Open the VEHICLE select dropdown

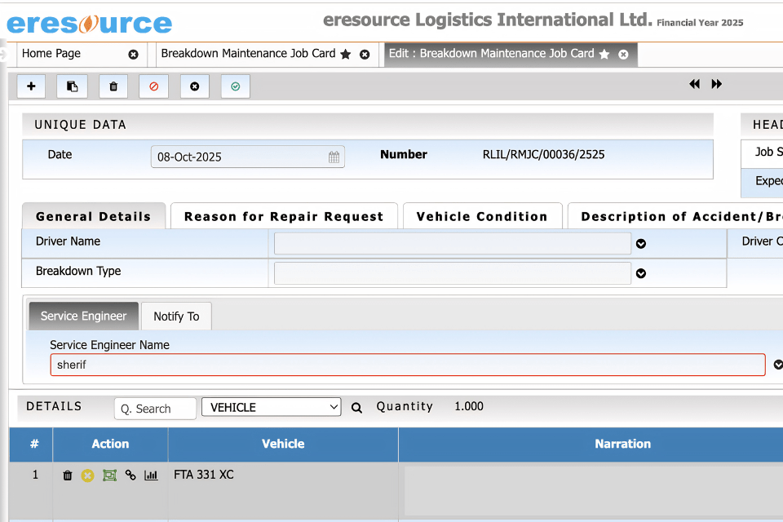tap(271, 407)
